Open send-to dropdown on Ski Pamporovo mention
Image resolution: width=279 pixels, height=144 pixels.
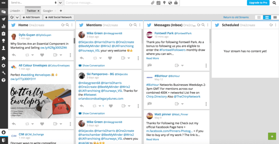(129, 106)
